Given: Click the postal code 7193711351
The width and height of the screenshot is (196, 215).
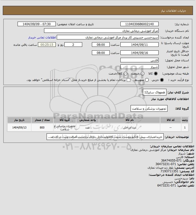Looking at the screenshot, I should (x=169, y=171).
